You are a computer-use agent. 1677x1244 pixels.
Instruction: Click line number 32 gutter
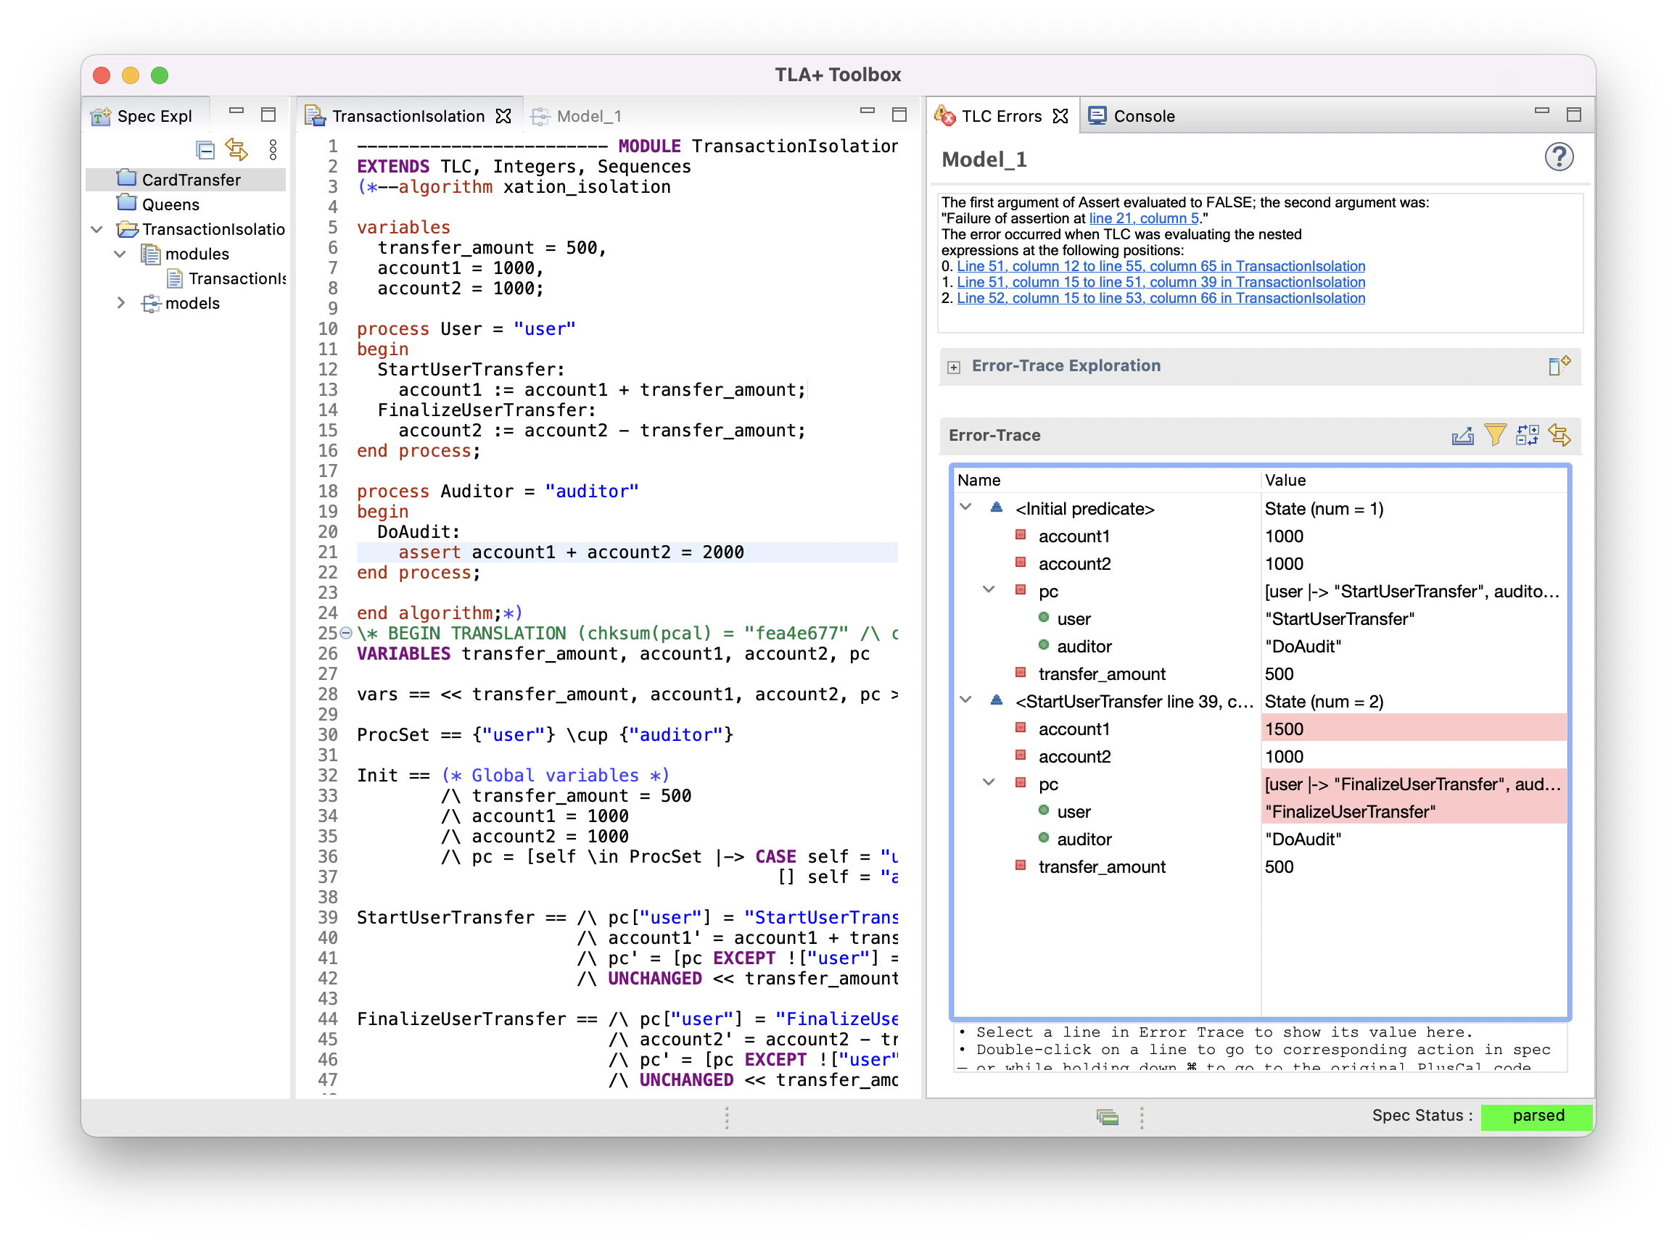pyautogui.click(x=327, y=775)
